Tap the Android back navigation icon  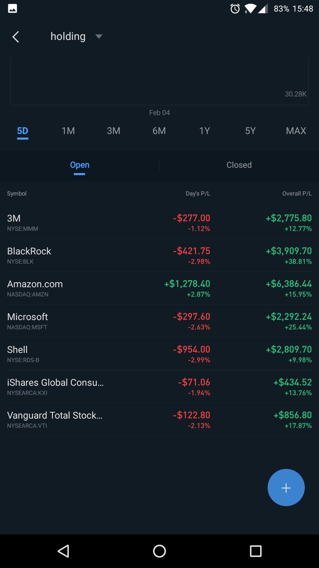(x=64, y=551)
